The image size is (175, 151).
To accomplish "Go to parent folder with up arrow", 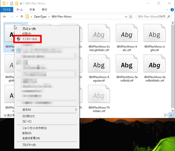I will coord(22,17).
